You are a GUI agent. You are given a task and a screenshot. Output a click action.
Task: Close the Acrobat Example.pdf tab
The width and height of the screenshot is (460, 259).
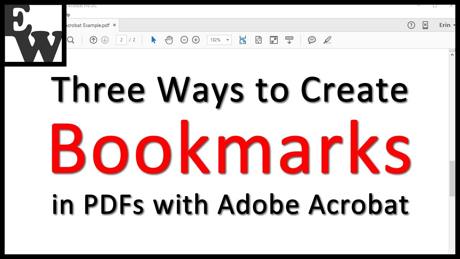pyautogui.click(x=115, y=25)
